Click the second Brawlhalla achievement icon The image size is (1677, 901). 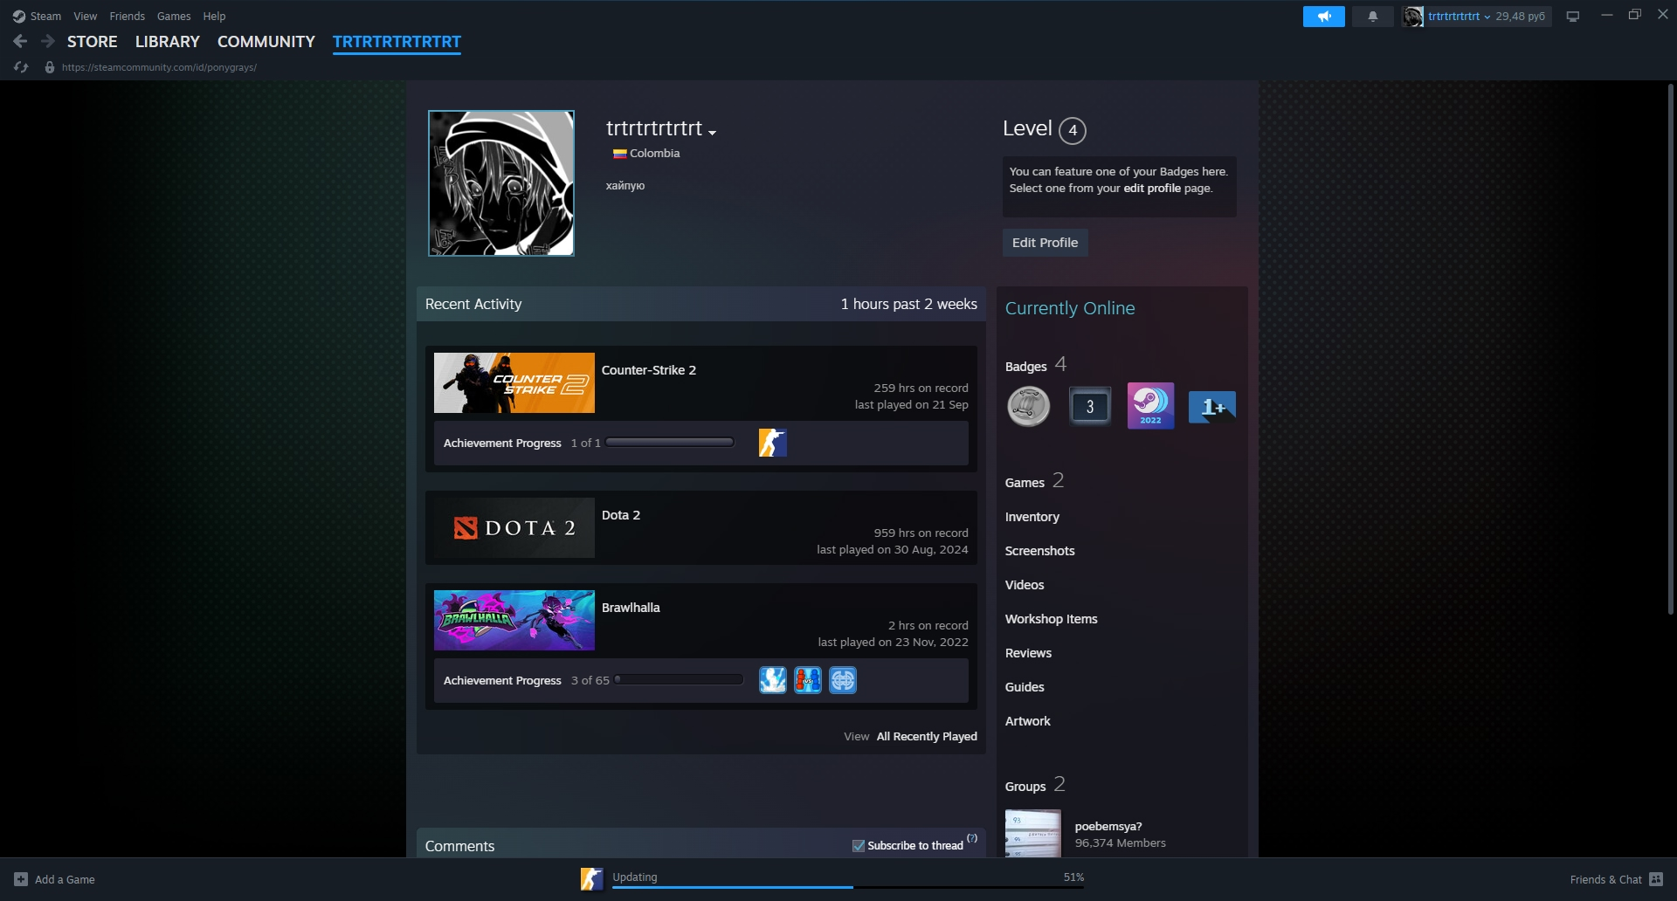pos(808,680)
